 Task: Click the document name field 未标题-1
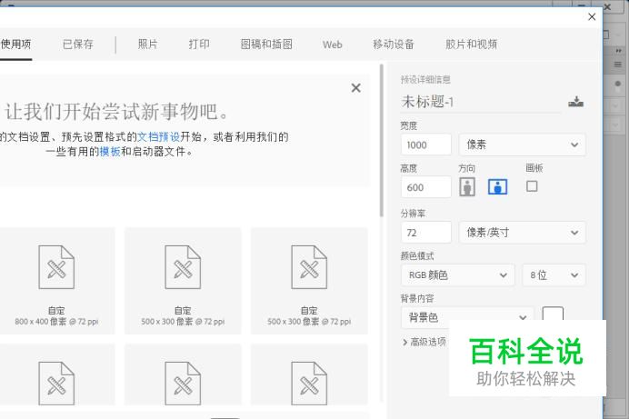pos(481,102)
